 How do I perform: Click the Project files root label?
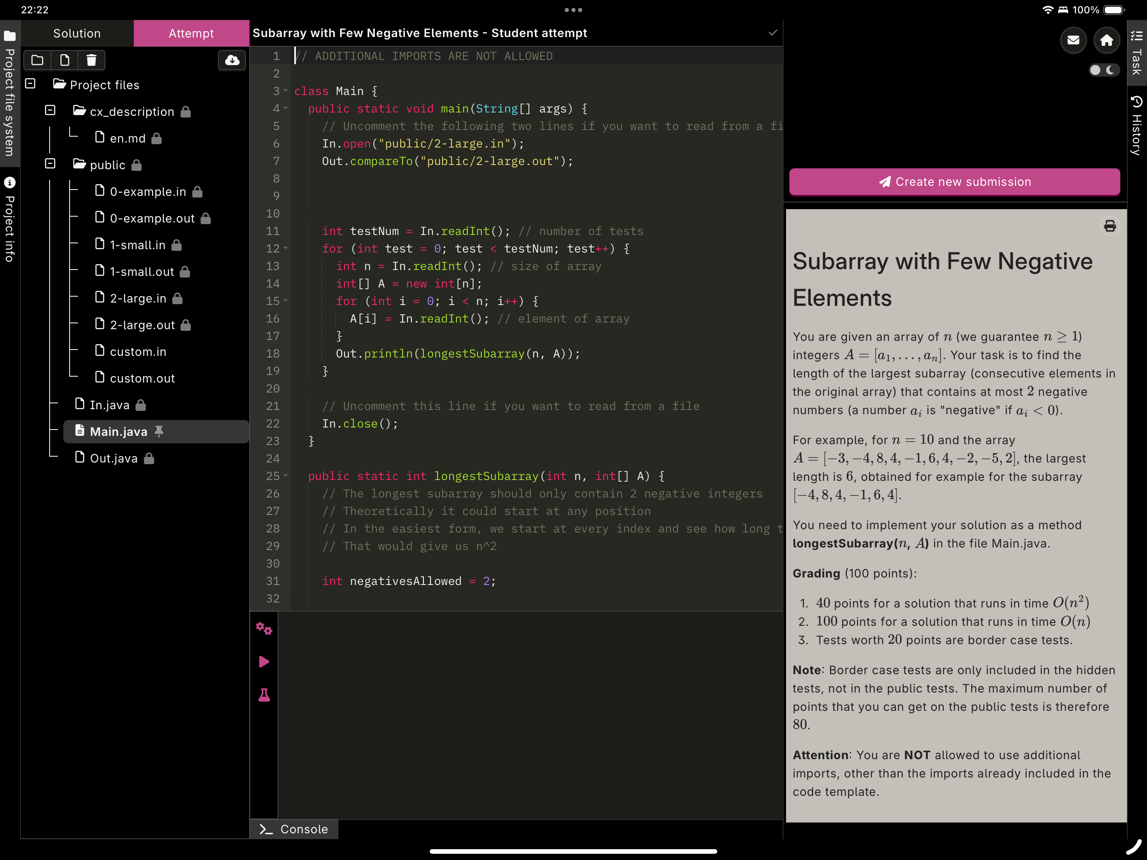pyautogui.click(x=104, y=85)
